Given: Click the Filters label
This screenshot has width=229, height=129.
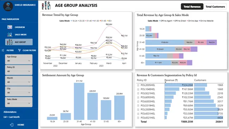Looking at the screenshot, I should pyautogui.click(x=10, y=50).
